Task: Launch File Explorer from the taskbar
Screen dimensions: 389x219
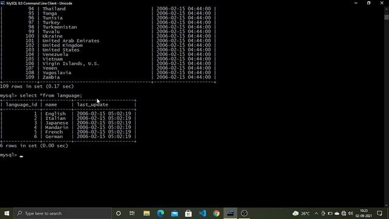Action: click(x=146, y=214)
